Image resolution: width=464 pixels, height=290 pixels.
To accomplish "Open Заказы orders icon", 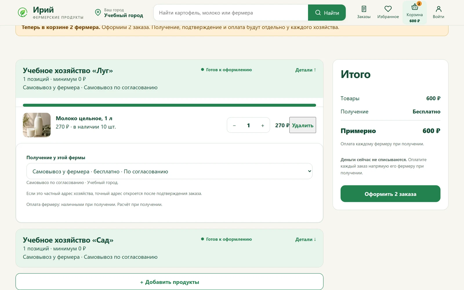I will tap(364, 9).
